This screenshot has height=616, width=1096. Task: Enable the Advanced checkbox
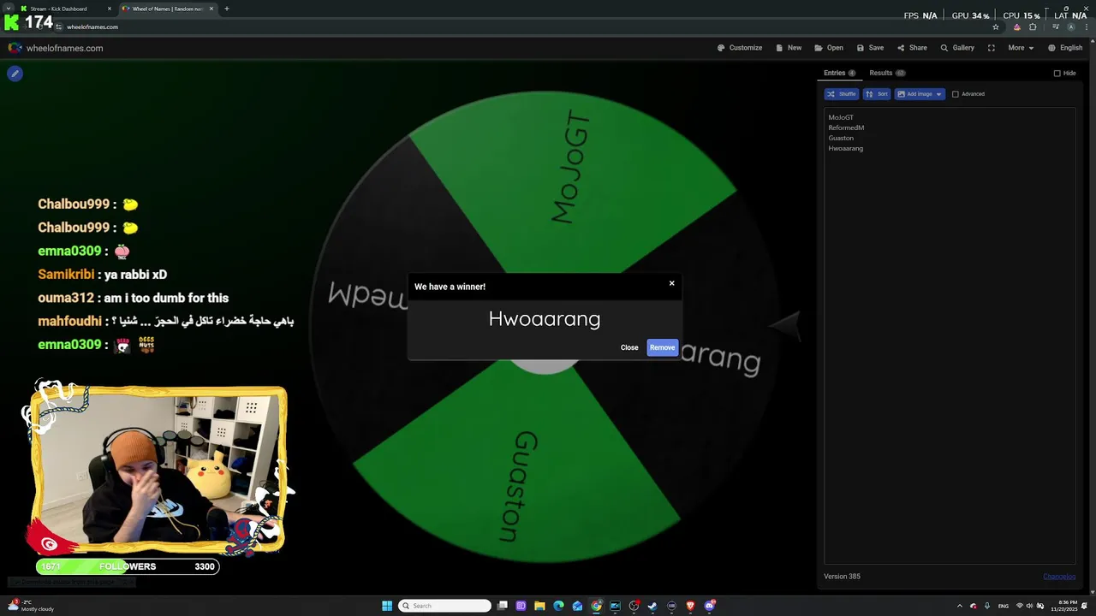pos(956,94)
